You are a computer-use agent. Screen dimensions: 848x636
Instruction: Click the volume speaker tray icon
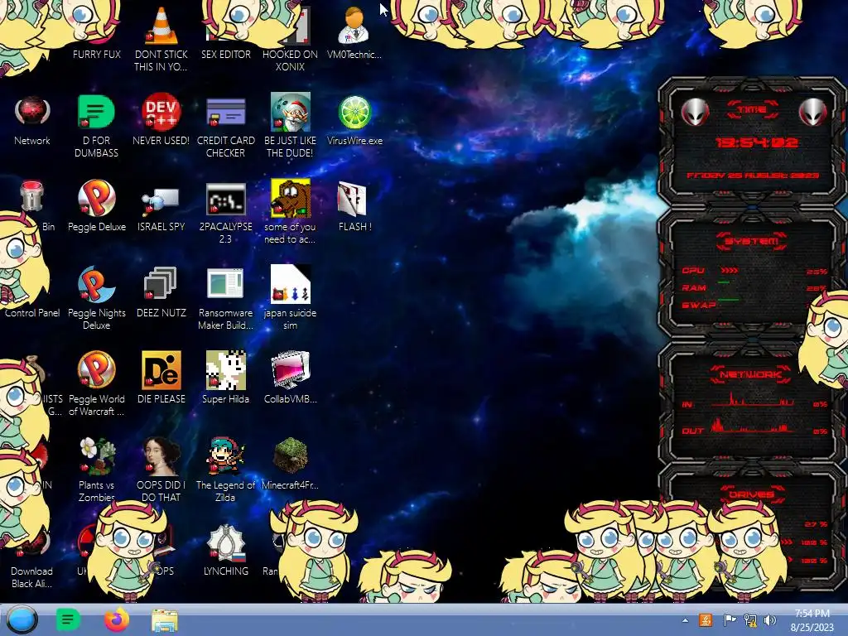click(770, 620)
